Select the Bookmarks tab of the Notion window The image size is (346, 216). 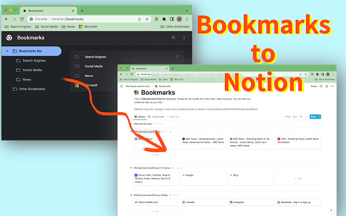tap(150, 69)
